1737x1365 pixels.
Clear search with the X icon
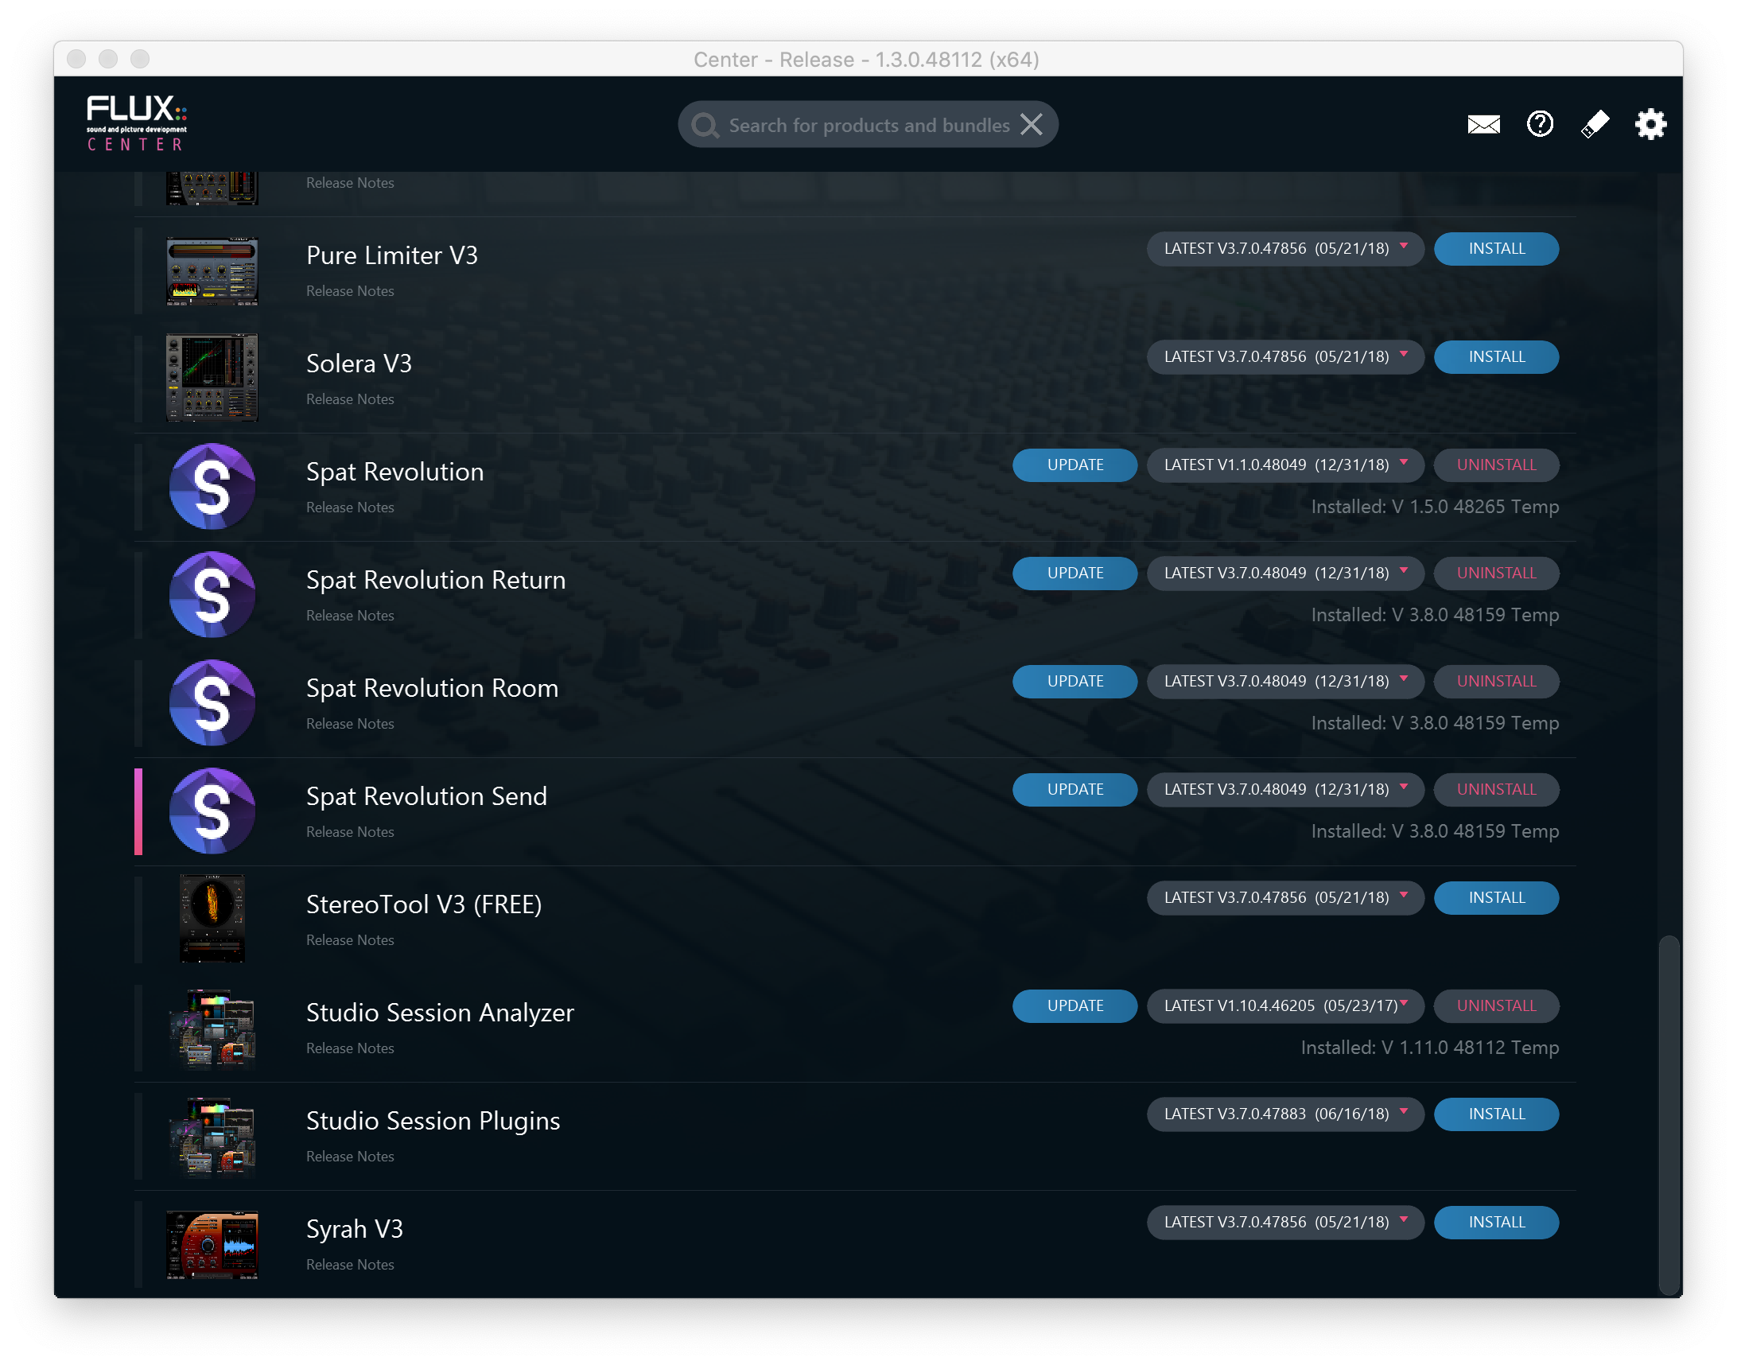(x=1032, y=125)
